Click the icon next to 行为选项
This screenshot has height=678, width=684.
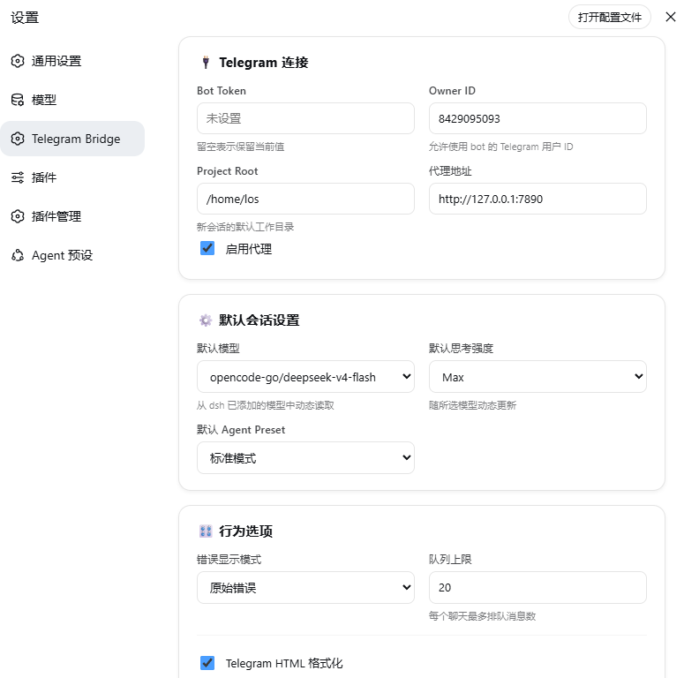206,531
